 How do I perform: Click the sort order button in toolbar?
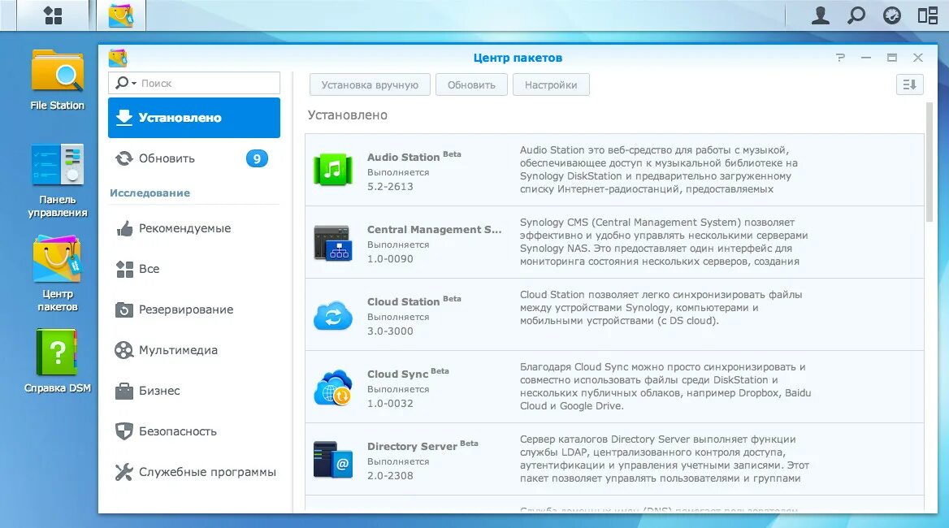pos(910,84)
